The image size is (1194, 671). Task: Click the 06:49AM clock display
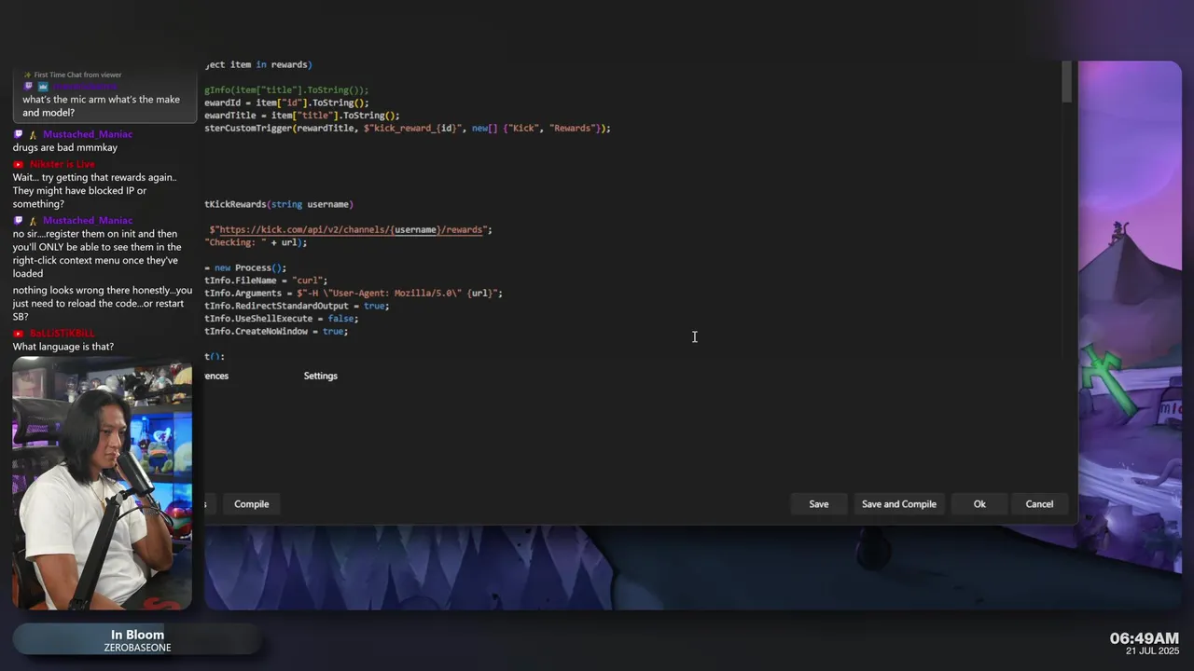[x=1145, y=638]
